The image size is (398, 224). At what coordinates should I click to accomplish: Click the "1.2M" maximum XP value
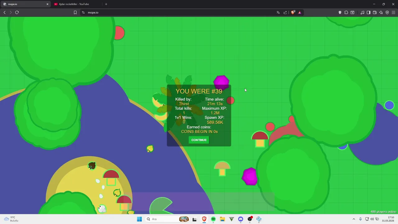(215, 113)
